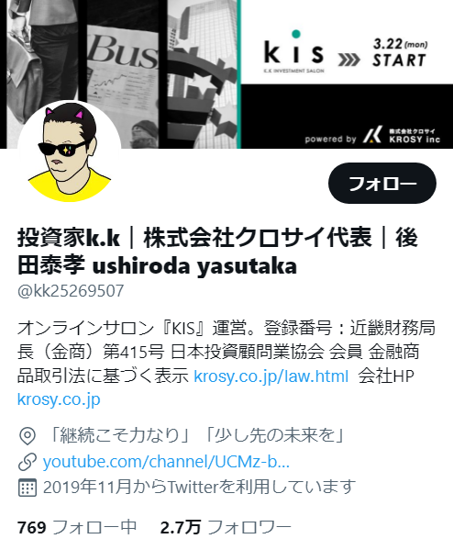The width and height of the screenshot is (453, 550).
Task: Visit the krosy.co.jp company homepage link
Action: 59,399
